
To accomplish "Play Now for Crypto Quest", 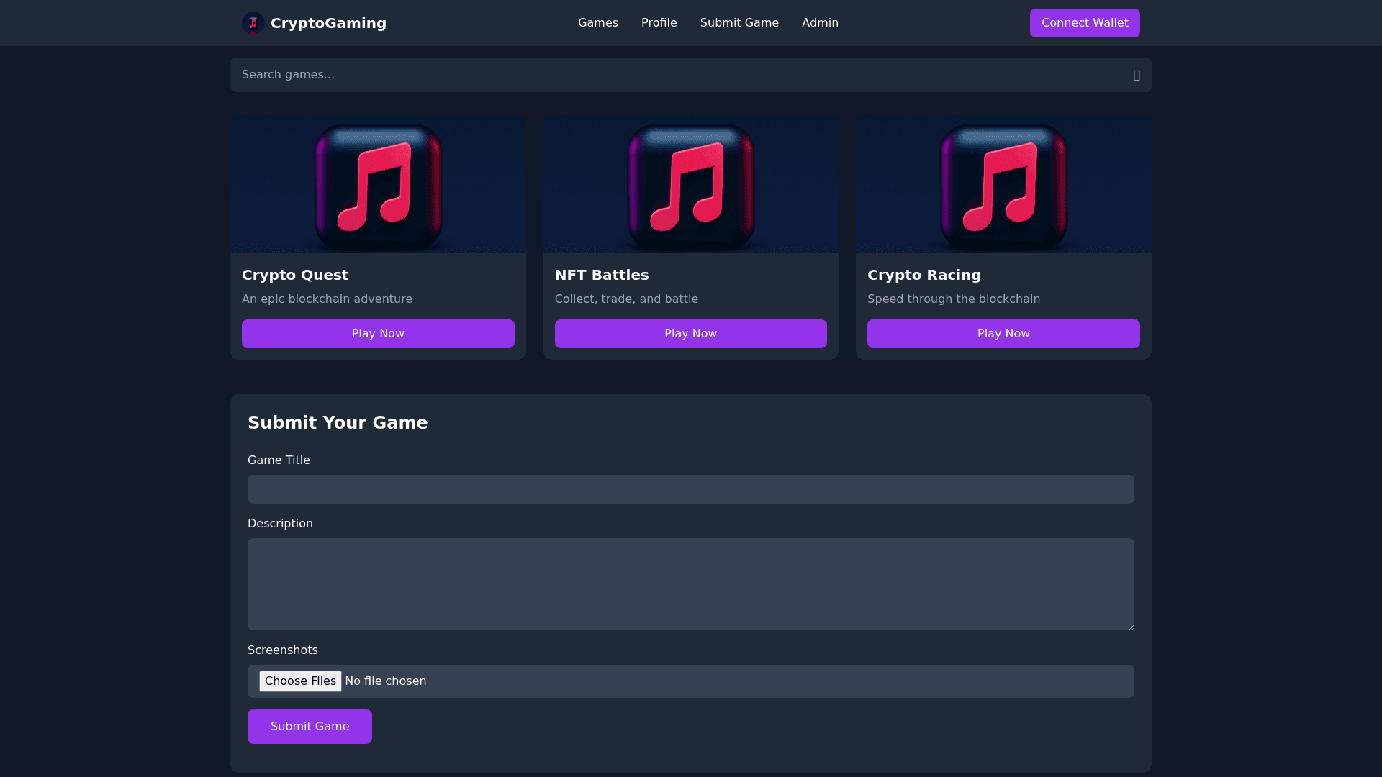I will pyautogui.click(x=378, y=334).
